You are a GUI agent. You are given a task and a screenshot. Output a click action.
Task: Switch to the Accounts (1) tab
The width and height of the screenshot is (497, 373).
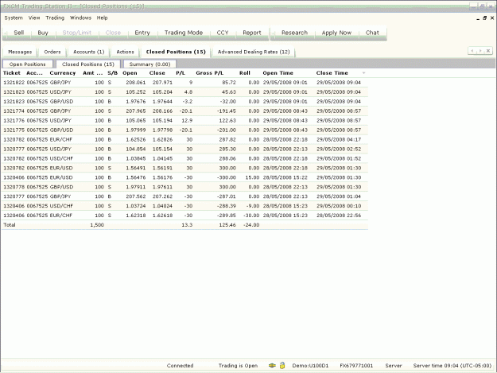pyautogui.click(x=89, y=52)
